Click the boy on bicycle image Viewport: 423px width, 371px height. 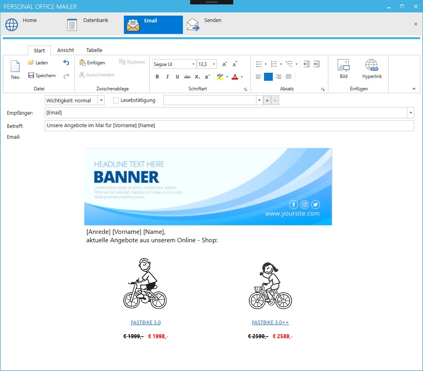145,283
